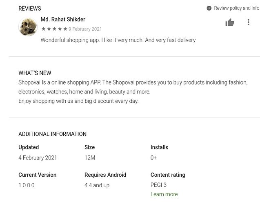
Task: Click the Learn more link under PEGI 3
Action: coord(164,194)
